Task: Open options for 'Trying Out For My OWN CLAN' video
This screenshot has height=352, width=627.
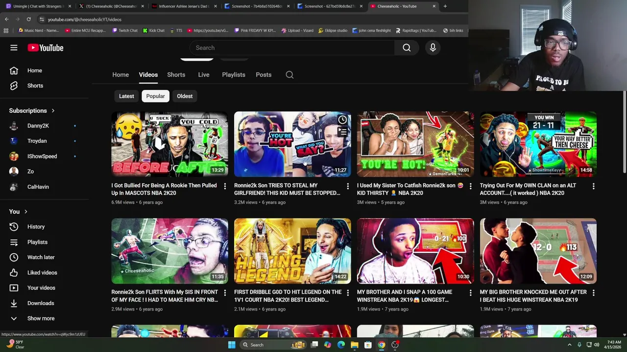Action: click(593, 186)
